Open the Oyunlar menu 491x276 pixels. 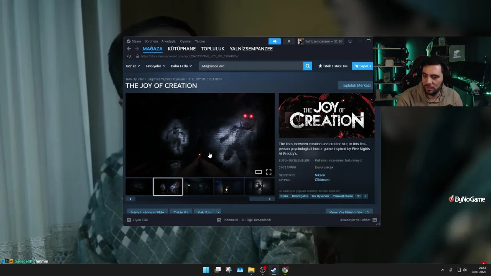pos(186,41)
